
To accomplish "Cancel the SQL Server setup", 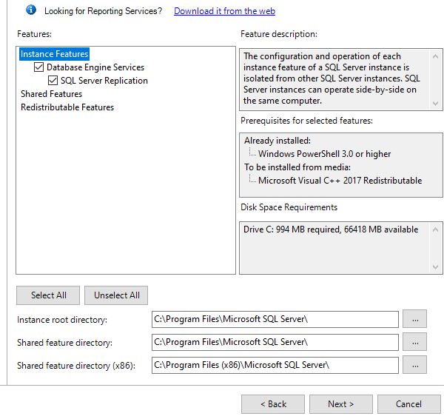I will 409,404.
